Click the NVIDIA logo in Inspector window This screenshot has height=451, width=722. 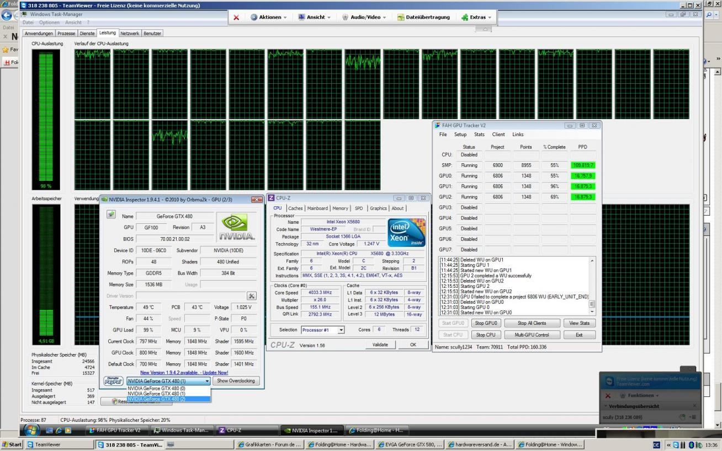pos(236,227)
